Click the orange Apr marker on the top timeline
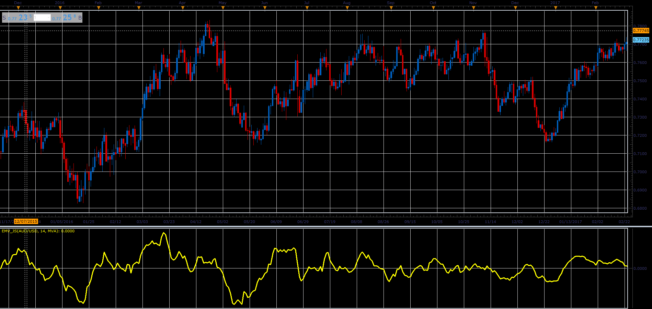652x309 pixels. click(x=183, y=8)
